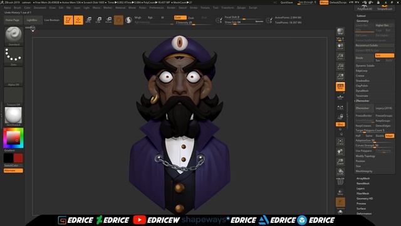This screenshot has width=401, height=226.
Task: Expand the Dynamic Subdiv section
Action: pos(365,65)
